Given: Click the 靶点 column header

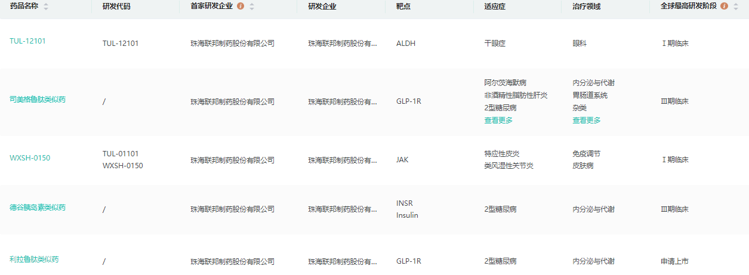Looking at the screenshot, I should pos(403,7).
